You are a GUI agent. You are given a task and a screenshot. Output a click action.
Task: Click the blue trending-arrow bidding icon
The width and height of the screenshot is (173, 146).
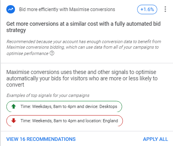click(x=11, y=9)
